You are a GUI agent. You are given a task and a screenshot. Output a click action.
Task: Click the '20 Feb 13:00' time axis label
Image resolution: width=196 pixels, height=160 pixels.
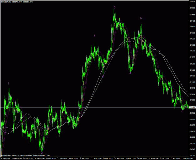pos(40,158)
